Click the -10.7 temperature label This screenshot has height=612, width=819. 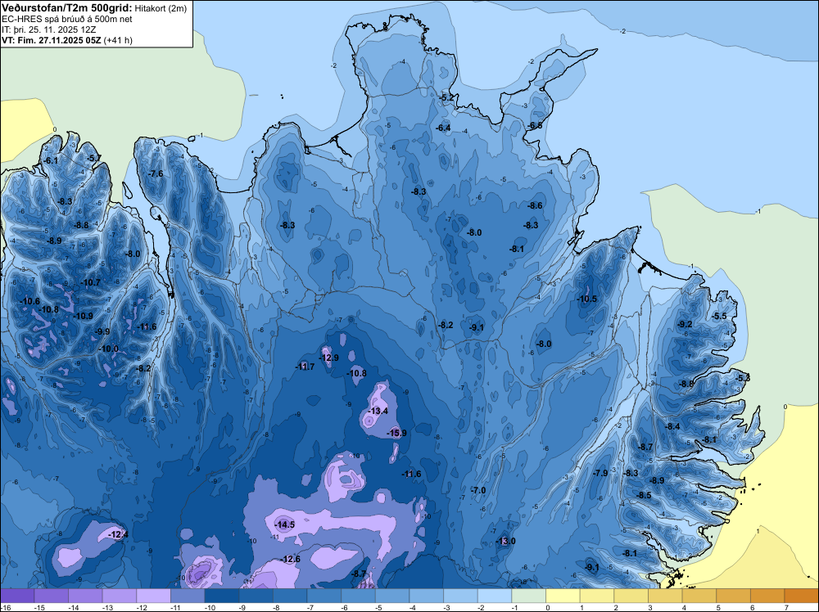(x=90, y=282)
